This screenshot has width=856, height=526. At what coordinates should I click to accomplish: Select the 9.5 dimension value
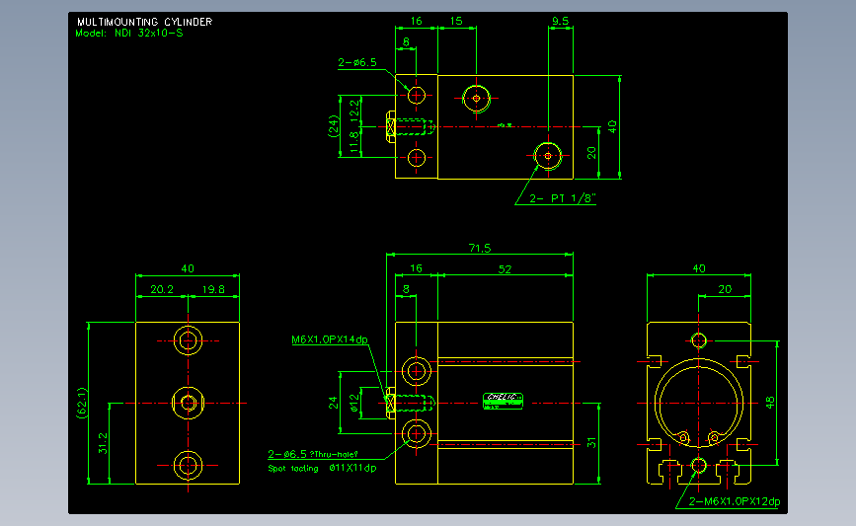[560, 22]
